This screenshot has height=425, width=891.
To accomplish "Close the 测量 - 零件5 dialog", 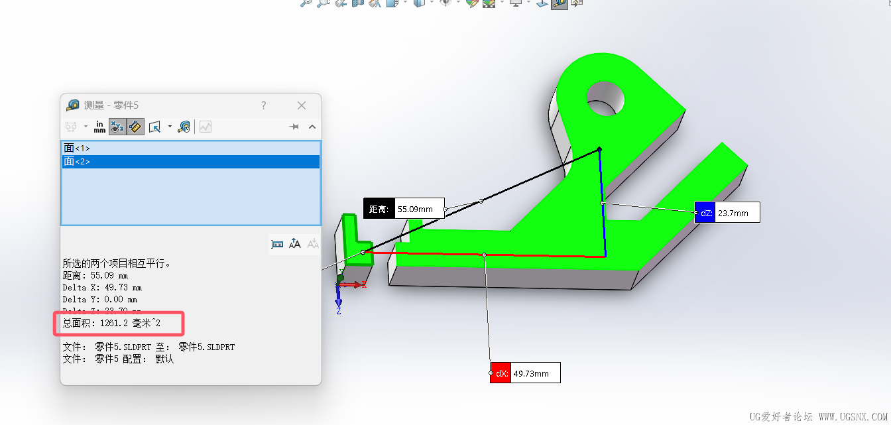I will (302, 105).
